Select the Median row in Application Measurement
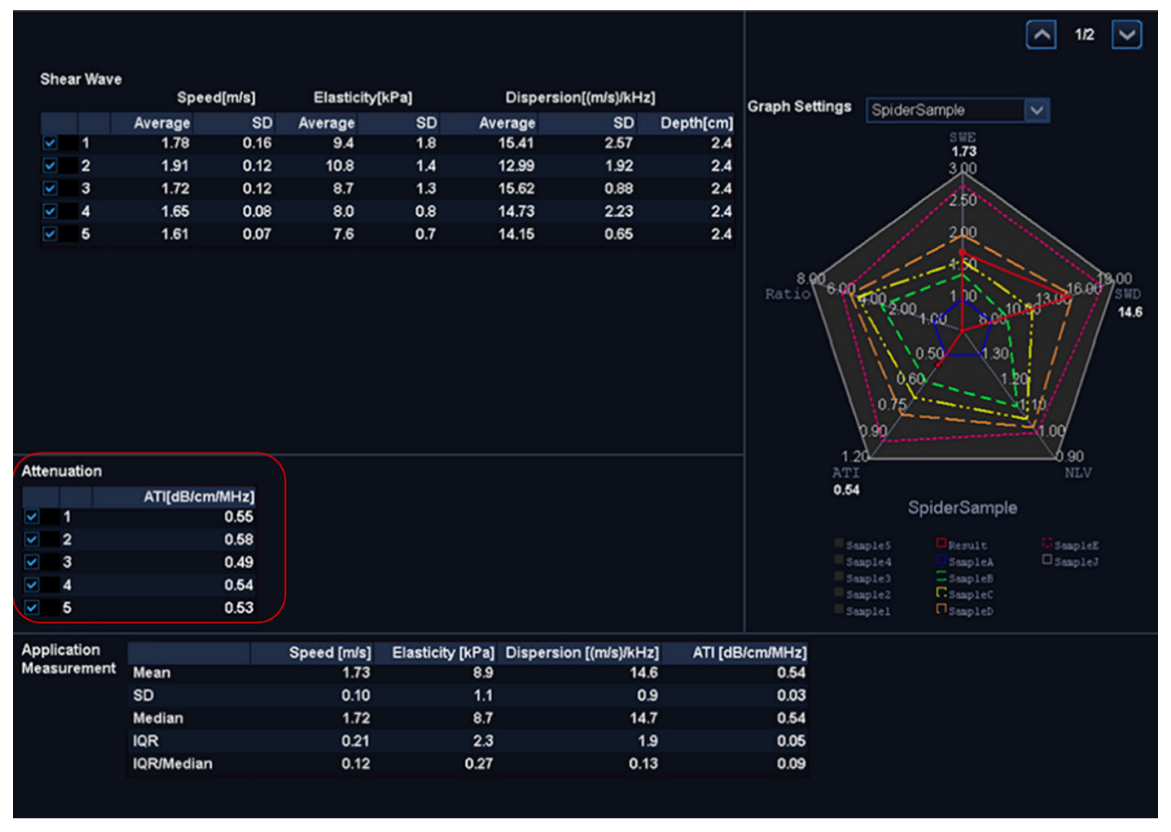This screenshot has width=1171, height=832. click(158, 718)
